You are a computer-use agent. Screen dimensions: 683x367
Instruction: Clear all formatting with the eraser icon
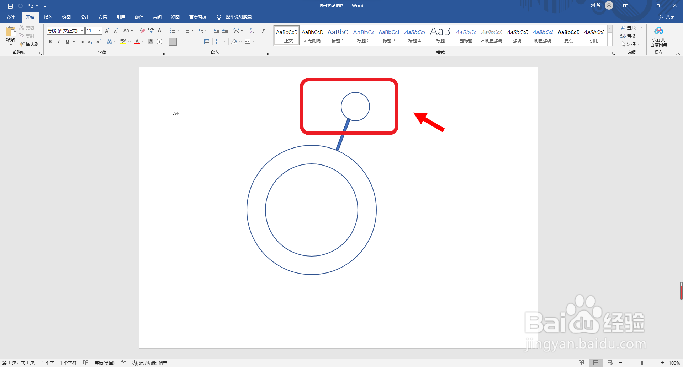[x=142, y=31]
